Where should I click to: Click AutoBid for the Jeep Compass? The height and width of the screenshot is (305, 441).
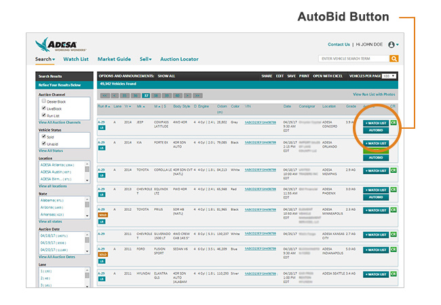(x=375, y=130)
